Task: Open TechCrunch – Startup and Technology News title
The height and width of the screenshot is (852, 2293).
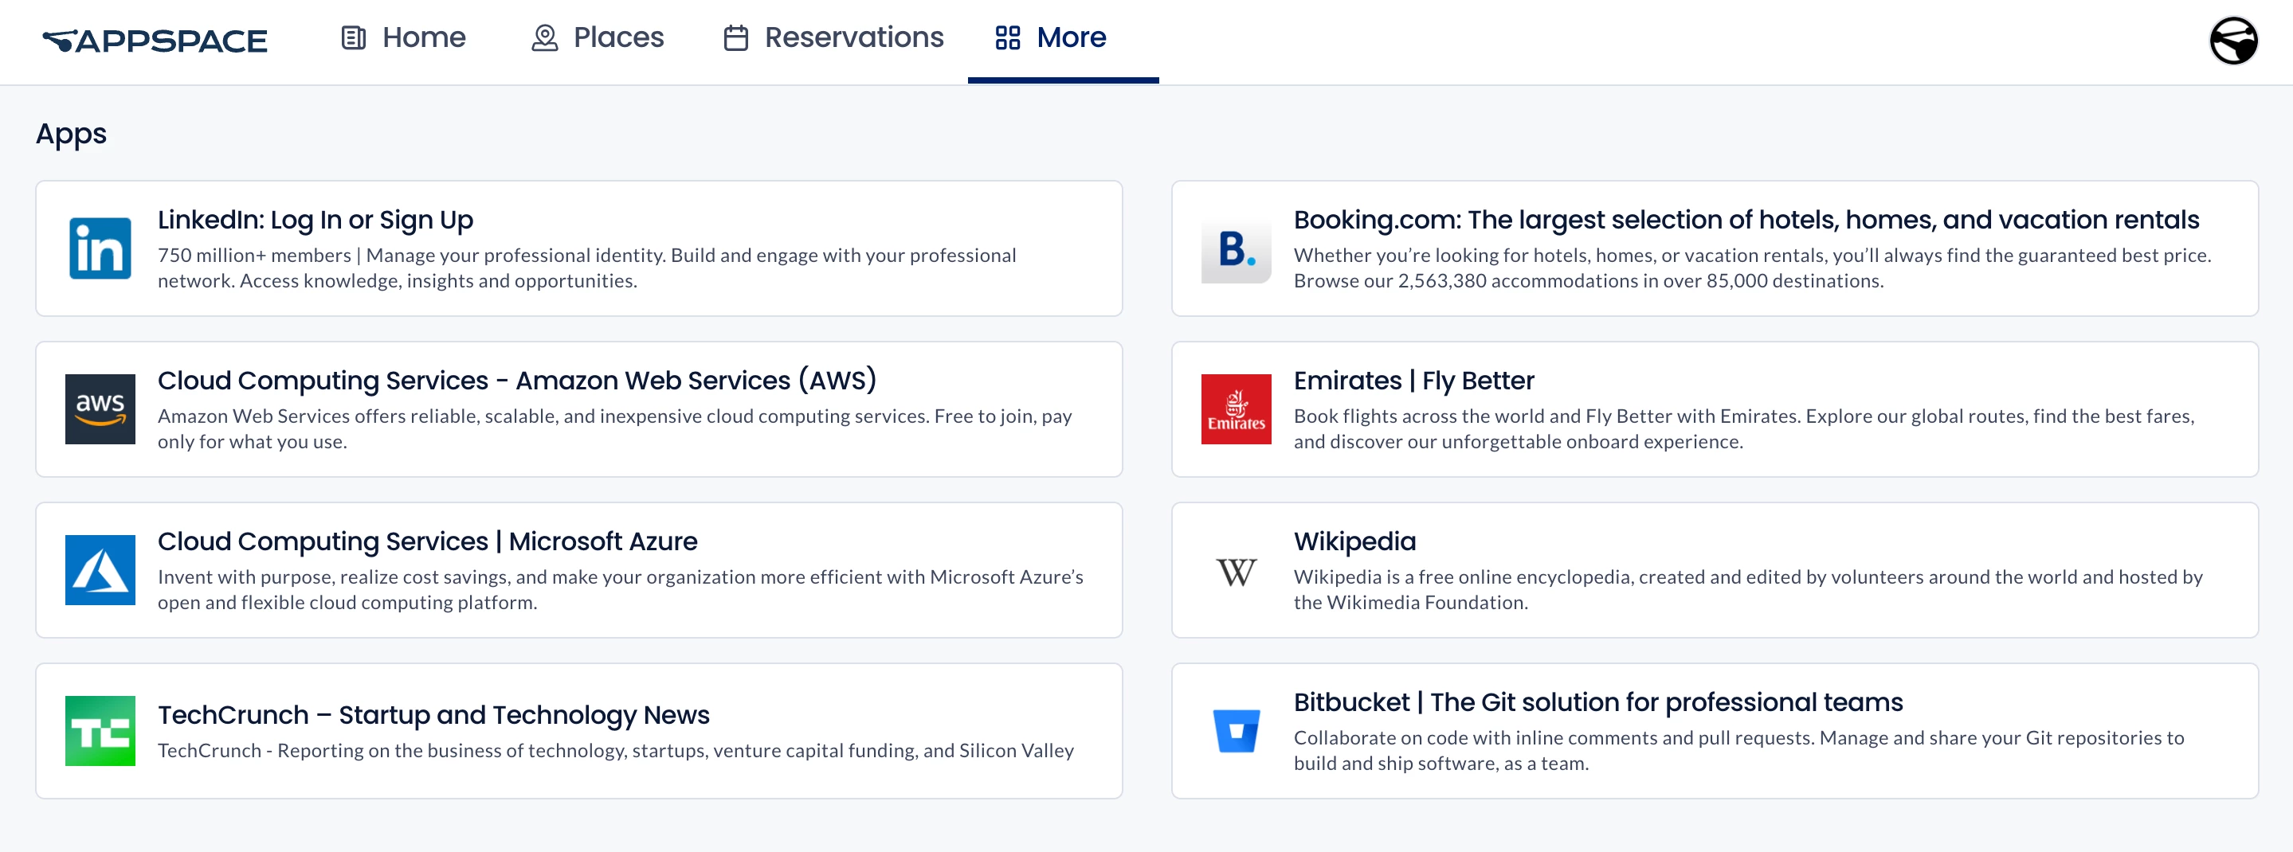Action: coord(433,715)
